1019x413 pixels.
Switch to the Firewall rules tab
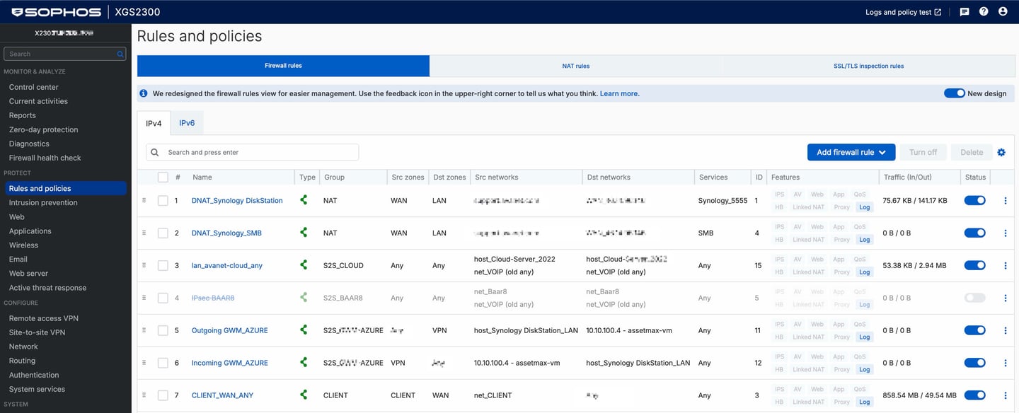[283, 66]
